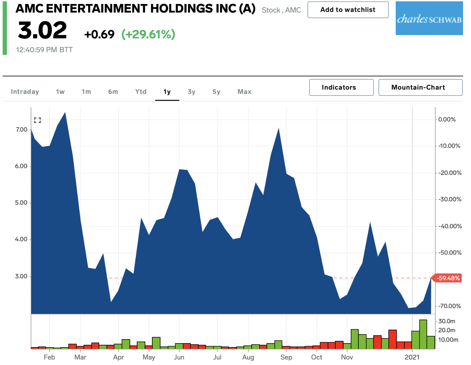Click the May date axis label
The width and height of the screenshot is (471, 365).
(x=149, y=357)
